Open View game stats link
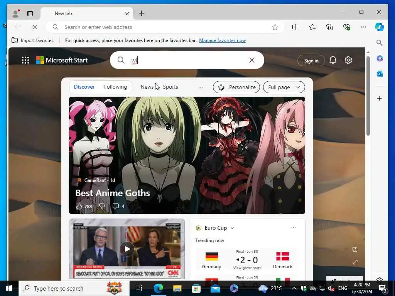 tap(247, 268)
